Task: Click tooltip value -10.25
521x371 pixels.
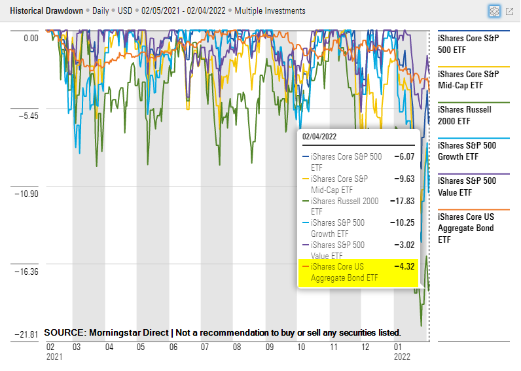Action: [403, 222]
